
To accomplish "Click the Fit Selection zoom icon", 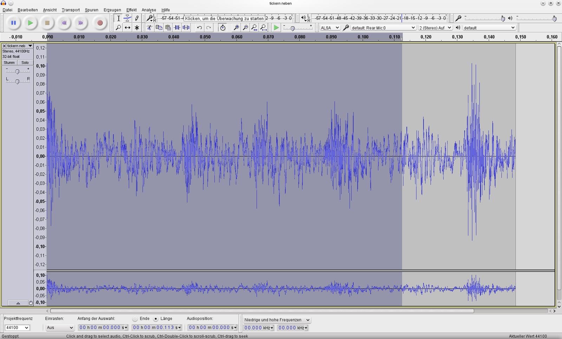I will coord(254,27).
